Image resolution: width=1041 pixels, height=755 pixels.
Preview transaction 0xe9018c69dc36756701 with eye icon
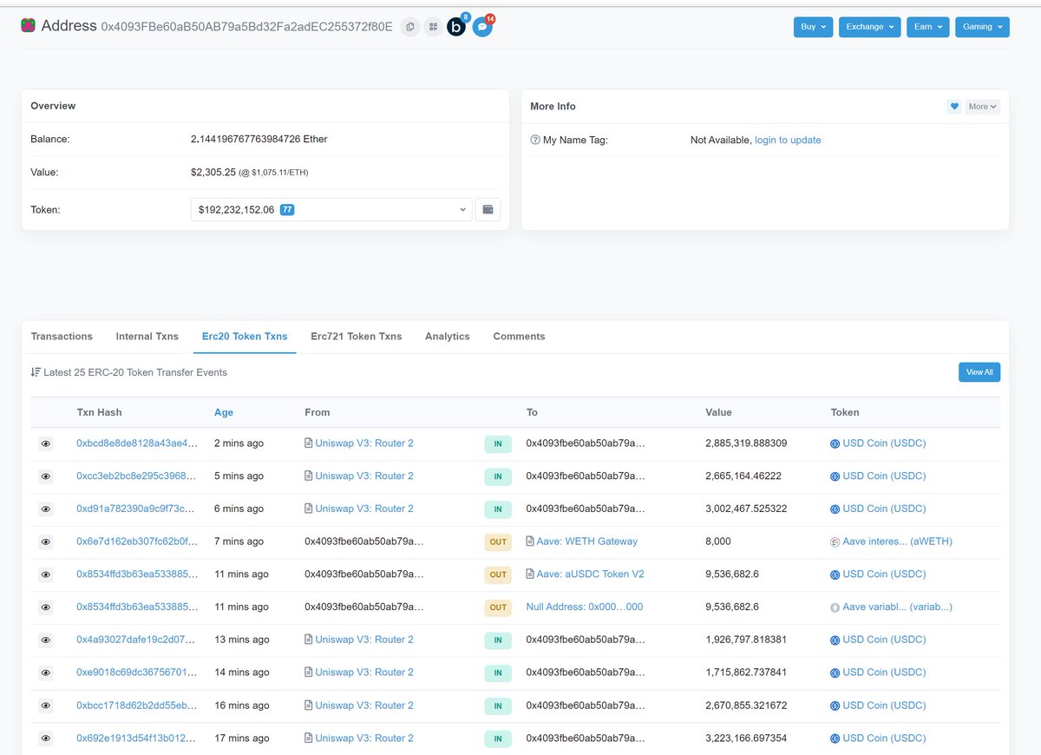(x=46, y=673)
